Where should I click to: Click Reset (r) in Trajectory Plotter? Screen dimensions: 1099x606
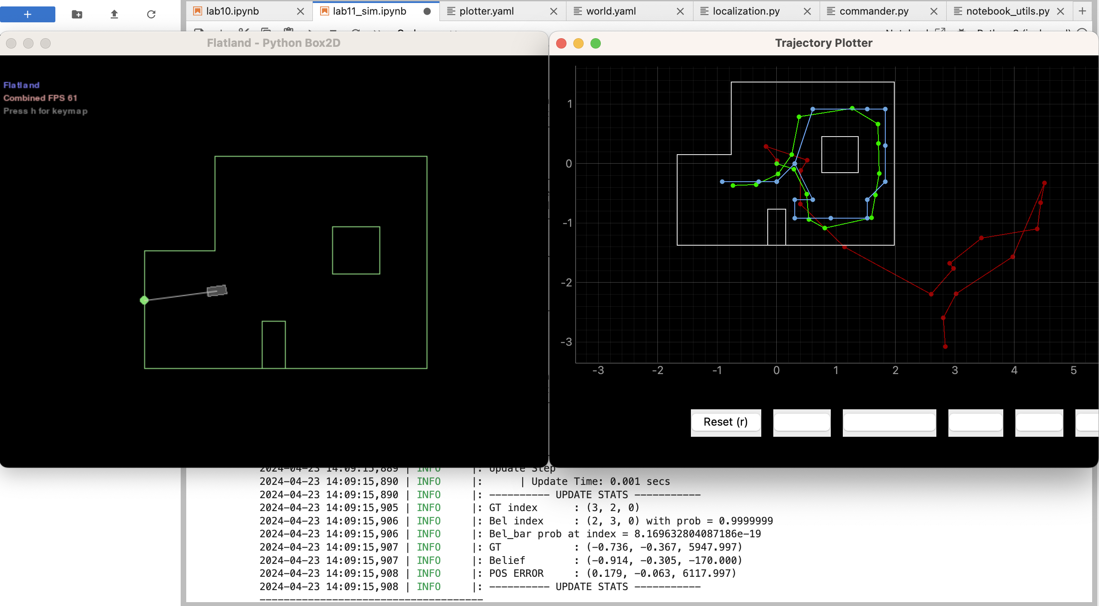pos(726,422)
